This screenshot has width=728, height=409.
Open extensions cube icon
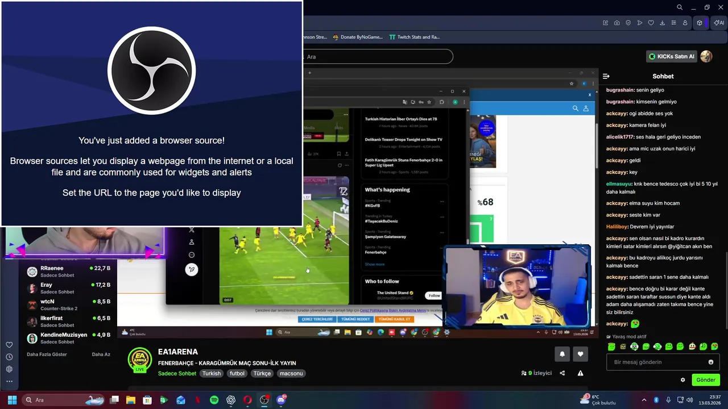click(x=700, y=23)
